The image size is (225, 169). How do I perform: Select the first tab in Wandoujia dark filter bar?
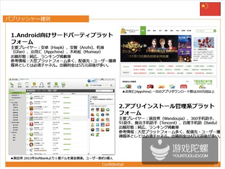tap(31, 91)
